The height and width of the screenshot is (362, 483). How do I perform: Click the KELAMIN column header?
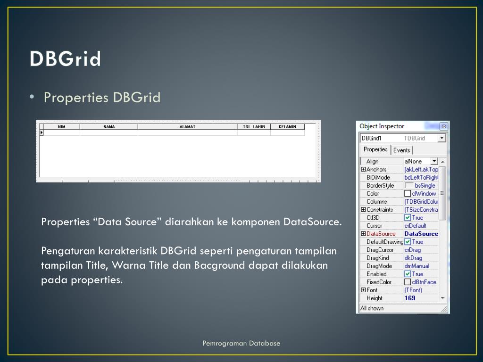[287, 126]
